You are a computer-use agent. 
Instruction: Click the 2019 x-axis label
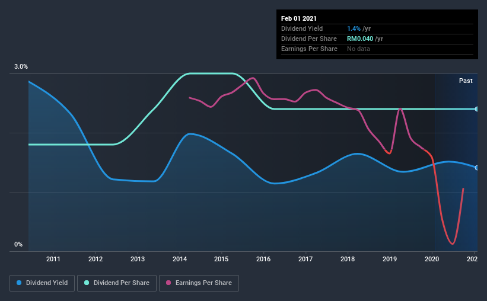point(390,259)
